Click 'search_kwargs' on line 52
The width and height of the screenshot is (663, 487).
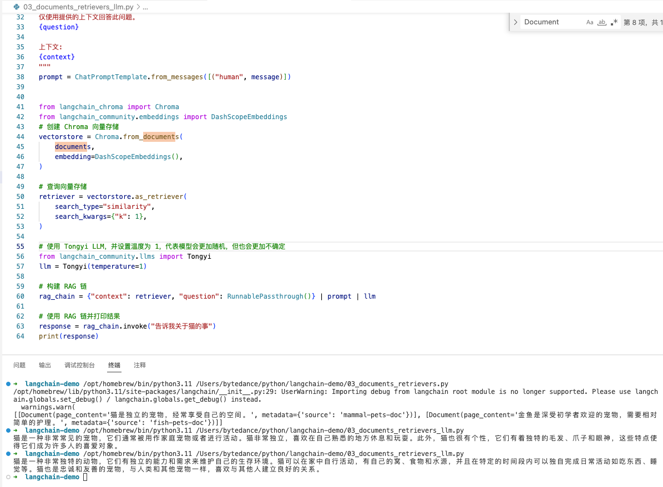[81, 217]
